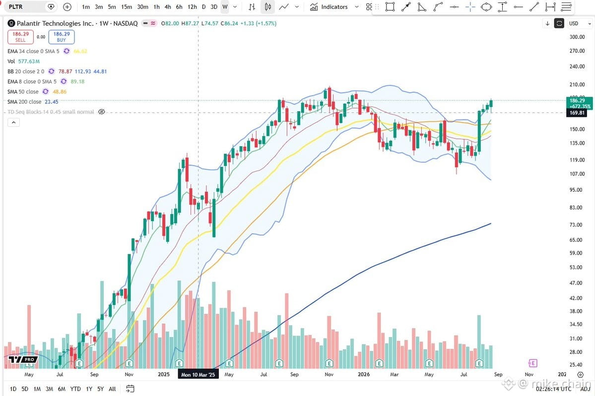Click the compare or add symbol plus icon
The height and width of the screenshot is (396, 595).
pyautogui.click(x=67, y=7)
